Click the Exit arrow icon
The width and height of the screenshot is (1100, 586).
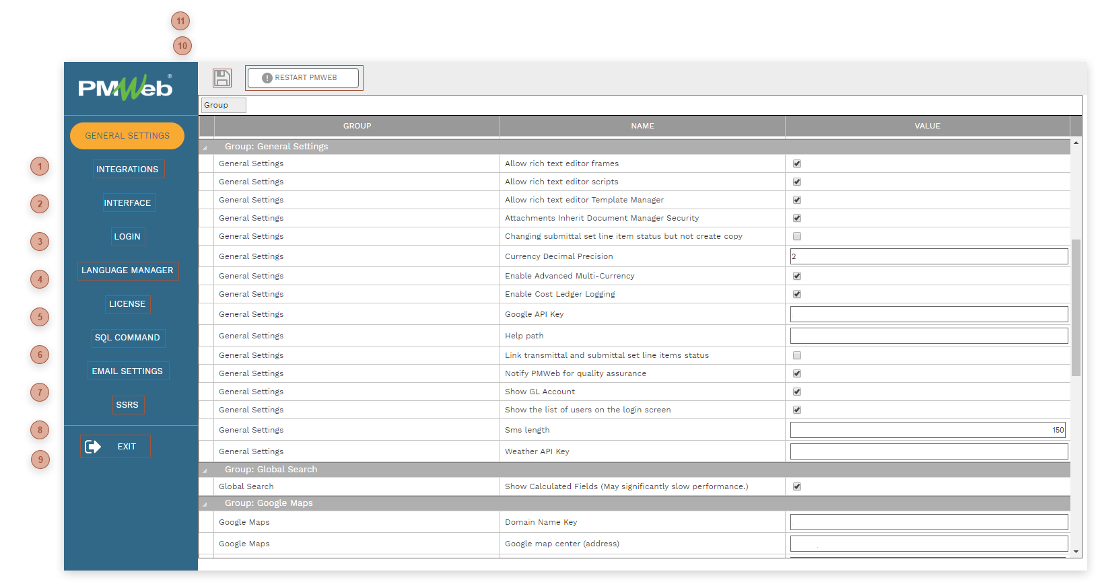(x=93, y=447)
